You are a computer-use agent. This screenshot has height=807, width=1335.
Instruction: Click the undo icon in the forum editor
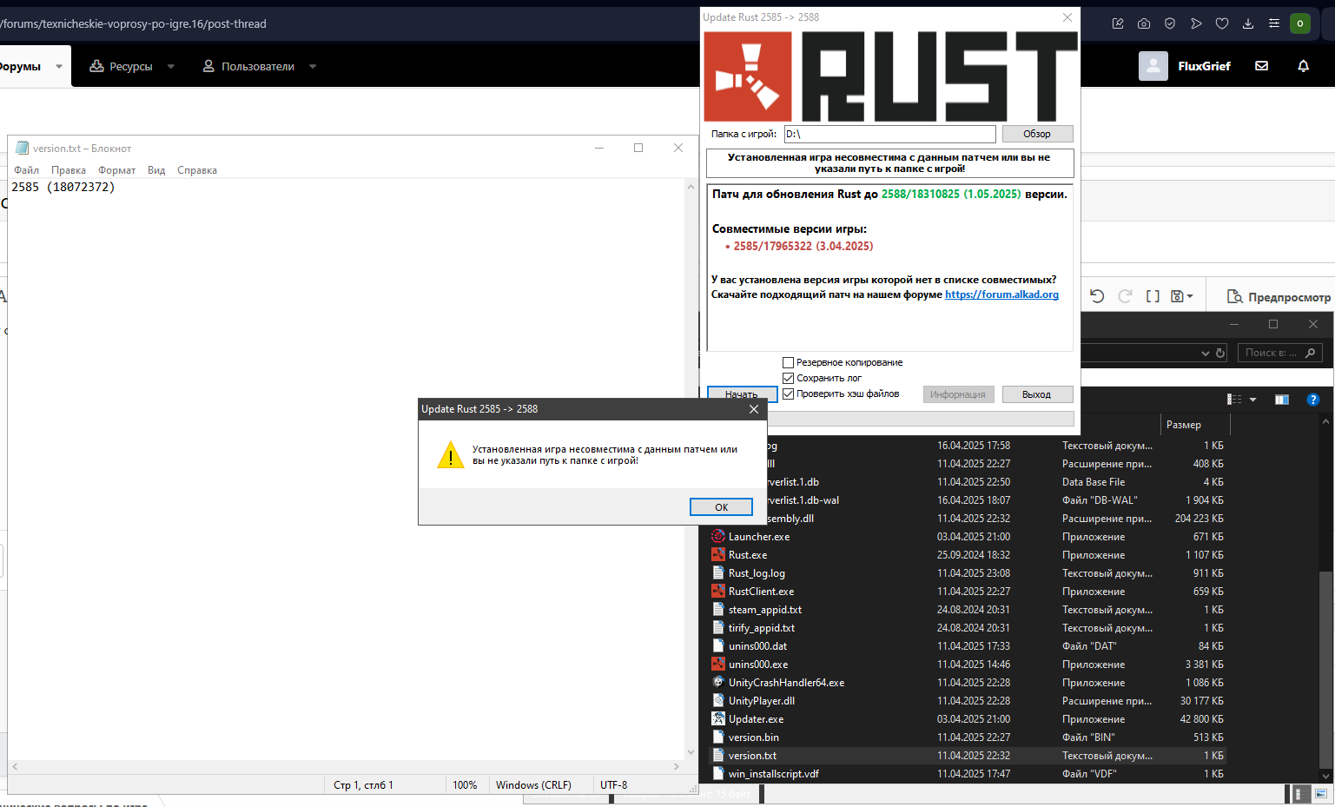tap(1097, 296)
